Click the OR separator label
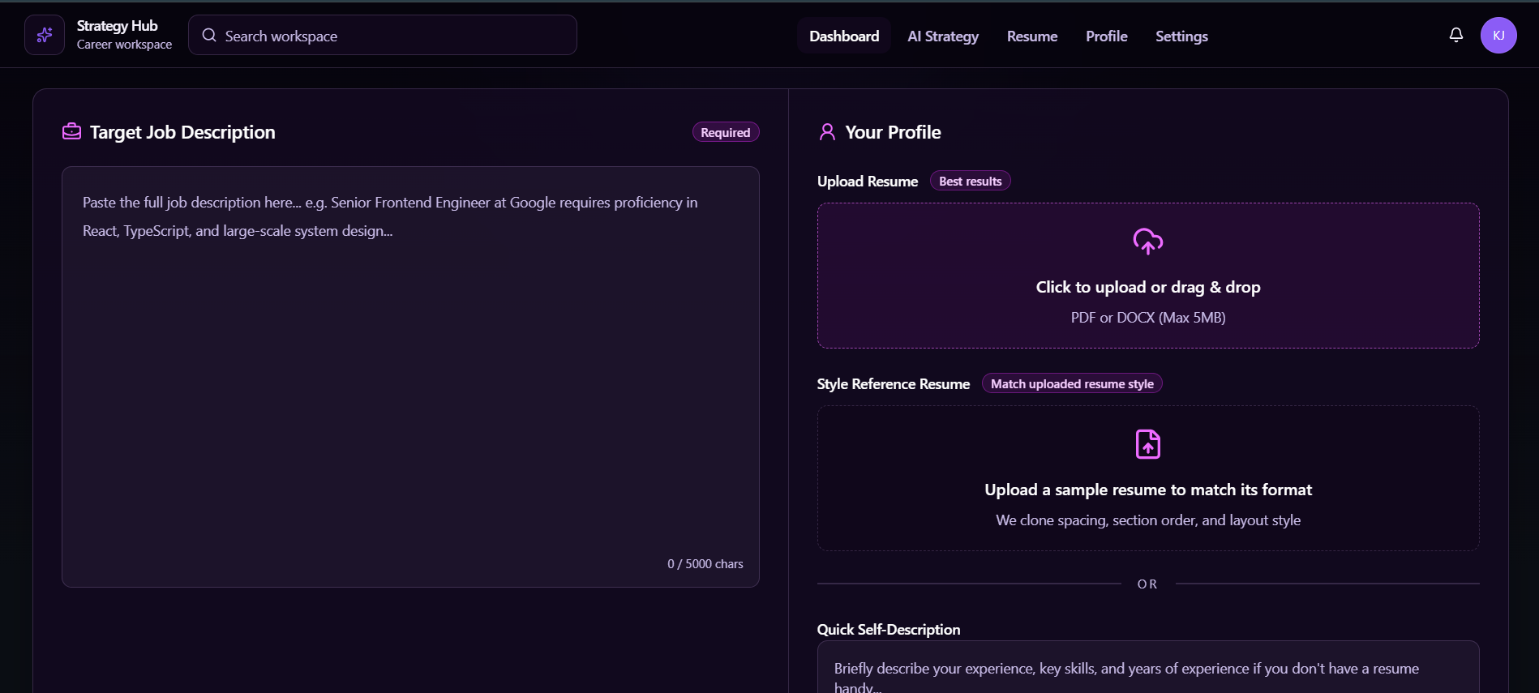Image resolution: width=1539 pixels, height=693 pixels. [1147, 584]
